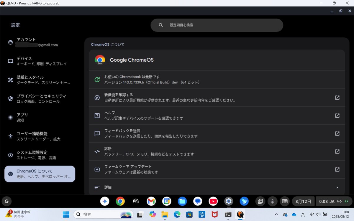This screenshot has width=354, height=221.
Task: Open the システム環境設定 section
Action: (40, 155)
